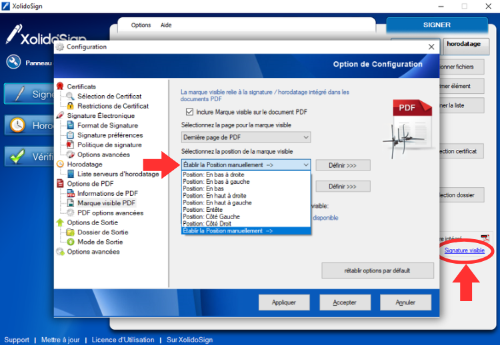Click the Certificats rosette icon in tree

coord(60,86)
